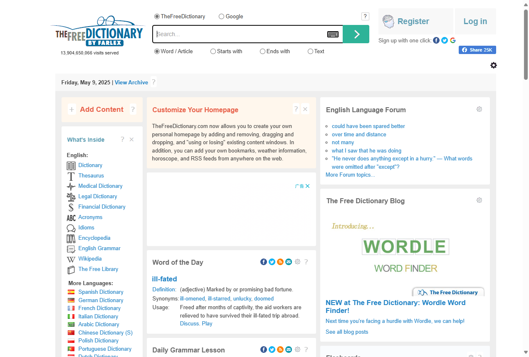
Task: Open English Language Forum settings gear
Action: coord(479,109)
